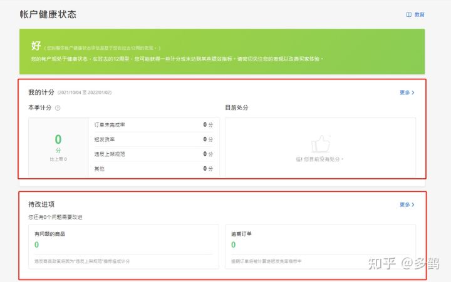The image size is (451, 282).
Task: Select the 迟发货率 score row
Action: click(153, 139)
